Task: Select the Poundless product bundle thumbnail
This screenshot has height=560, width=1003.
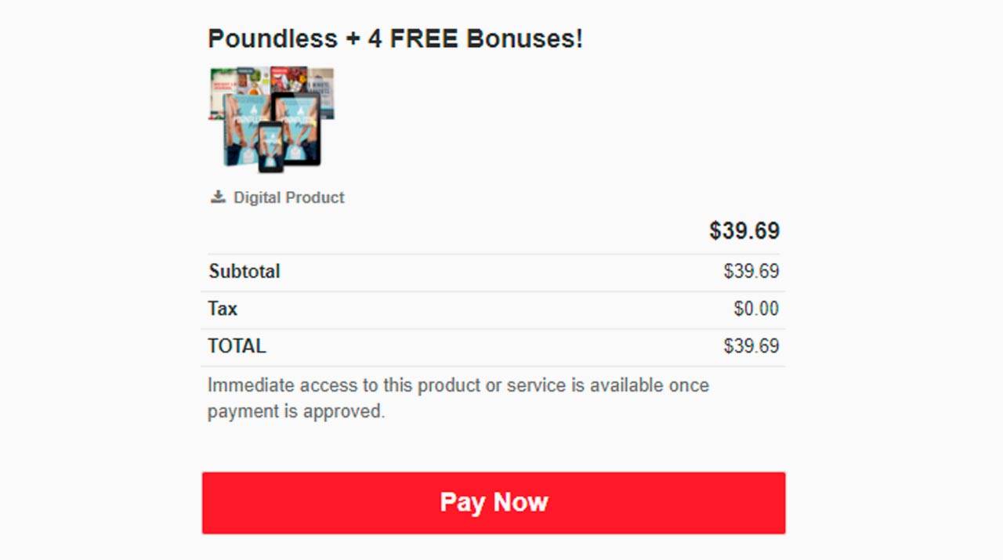Action: point(271,118)
